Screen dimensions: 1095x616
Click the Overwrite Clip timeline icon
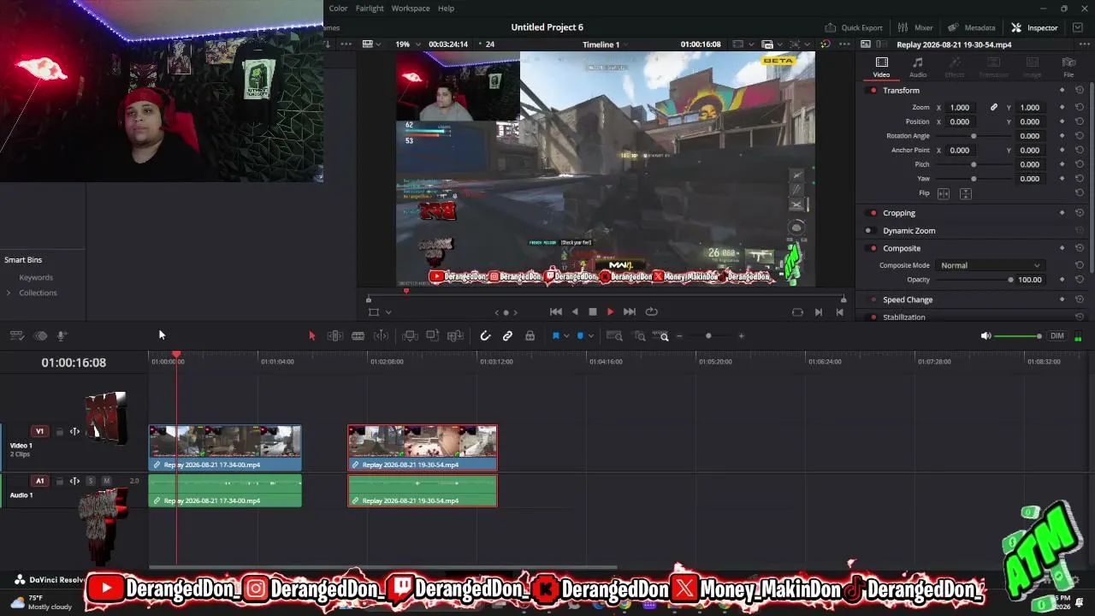(x=433, y=336)
